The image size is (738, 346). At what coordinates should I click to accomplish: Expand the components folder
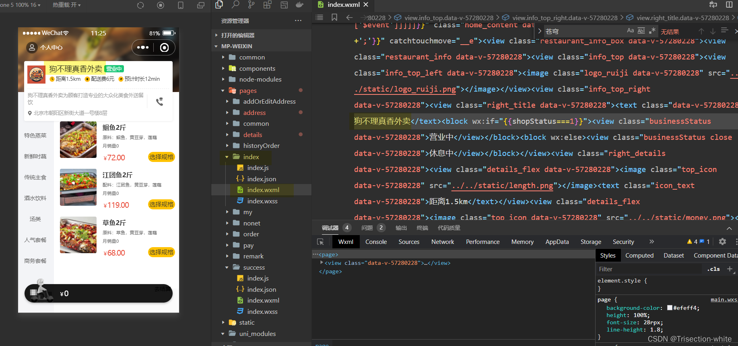pyautogui.click(x=257, y=68)
